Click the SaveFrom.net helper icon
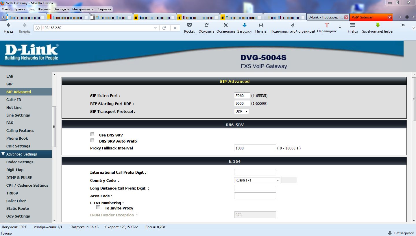This screenshot has height=236, width=416. [378, 25]
